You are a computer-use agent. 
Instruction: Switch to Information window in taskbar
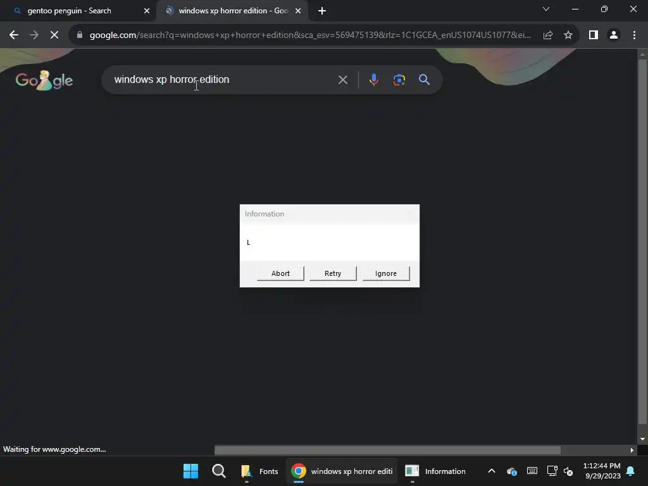tap(435, 471)
